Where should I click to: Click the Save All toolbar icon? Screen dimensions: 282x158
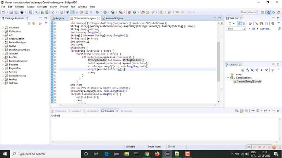[x=16, y=12]
